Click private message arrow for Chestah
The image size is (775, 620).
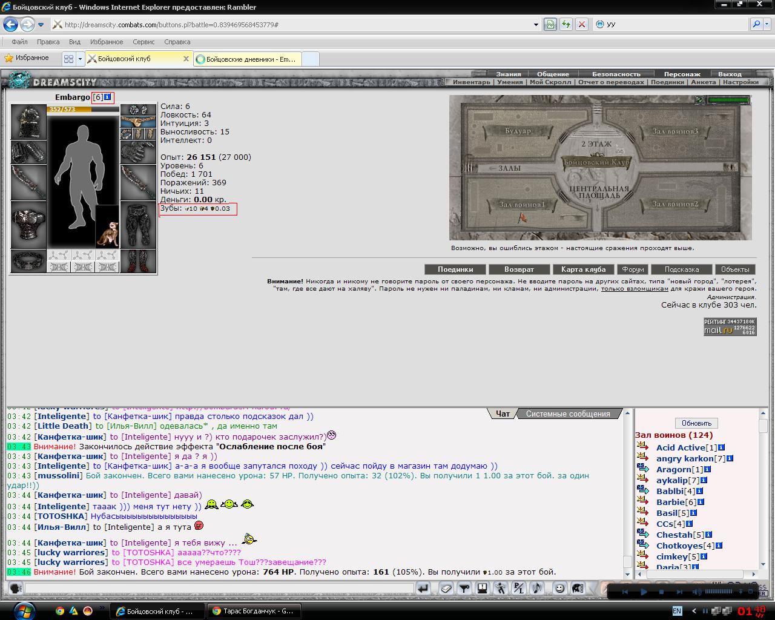tap(643, 534)
